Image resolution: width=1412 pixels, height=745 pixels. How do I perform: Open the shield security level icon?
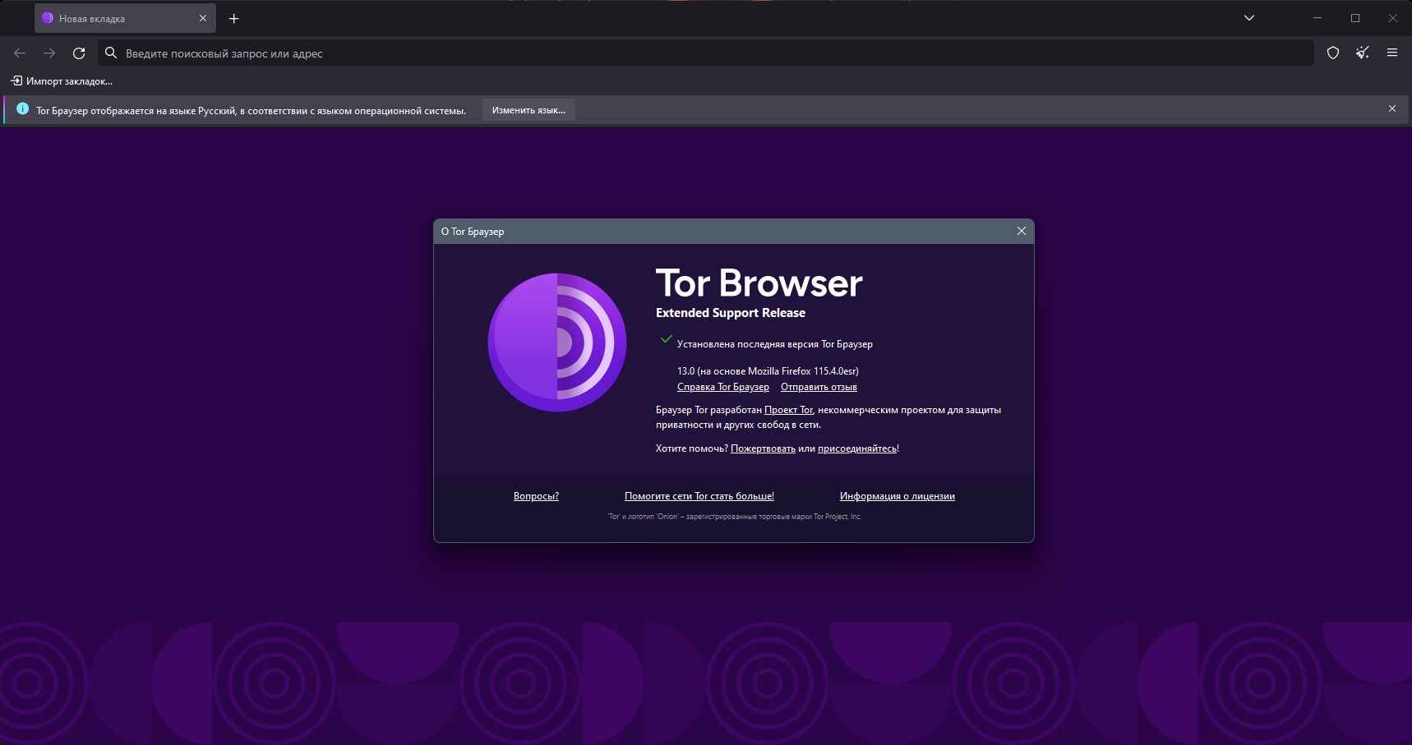1333,53
